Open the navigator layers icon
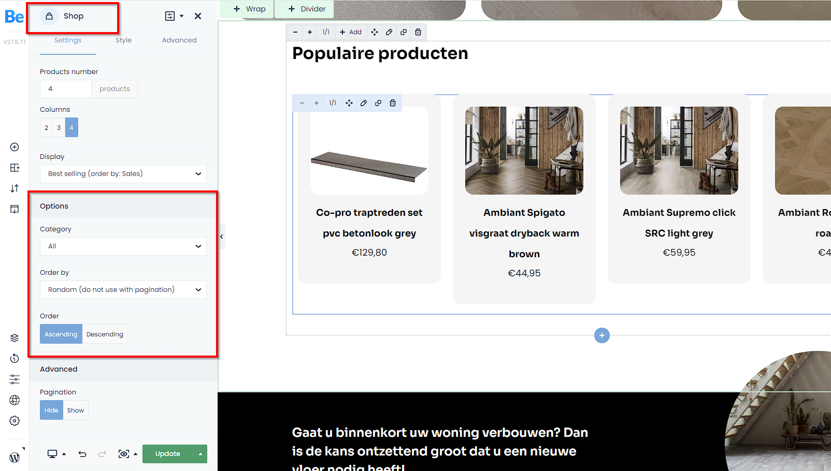831x471 pixels. (15, 338)
